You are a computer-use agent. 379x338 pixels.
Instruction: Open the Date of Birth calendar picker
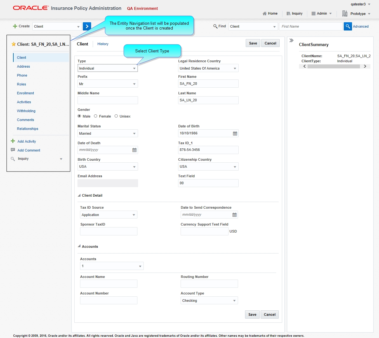point(235,133)
